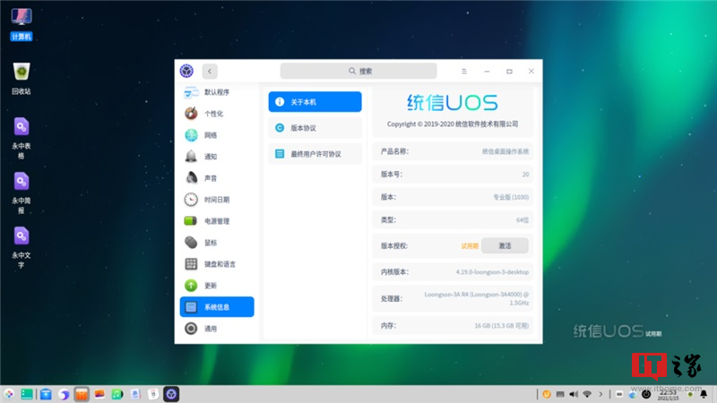Click the 内存 16 GB value
Image resolution: width=717 pixels, height=403 pixels.
[x=502, y=326]
